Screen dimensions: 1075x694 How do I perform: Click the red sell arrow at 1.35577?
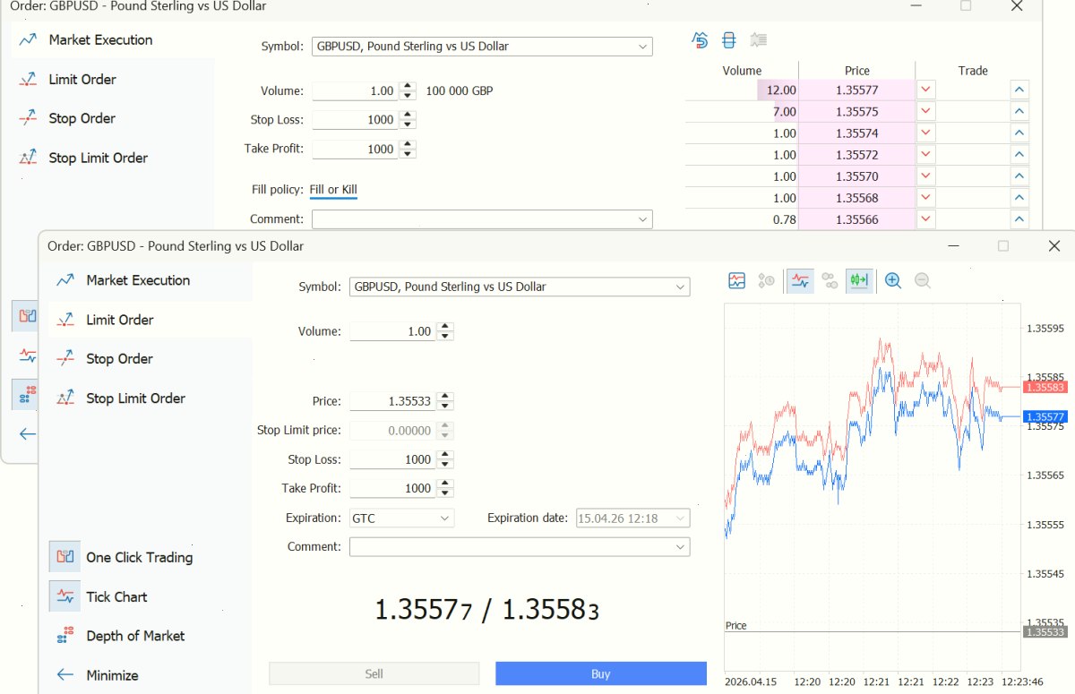pos(925,90)
